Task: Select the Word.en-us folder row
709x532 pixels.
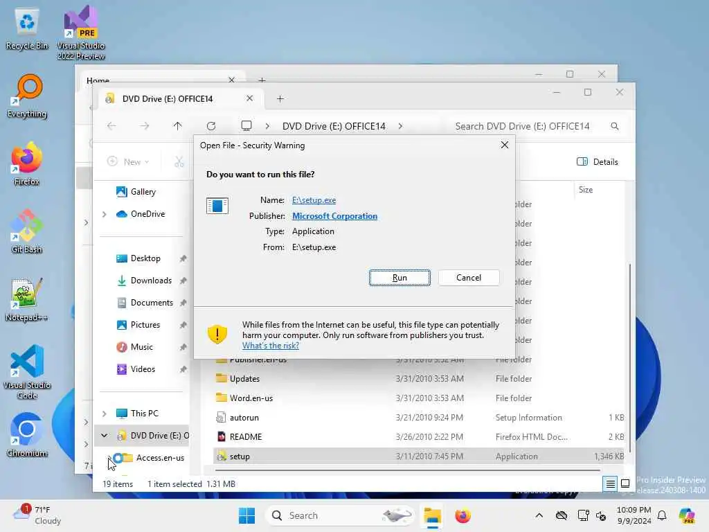Action: point(419,398)
